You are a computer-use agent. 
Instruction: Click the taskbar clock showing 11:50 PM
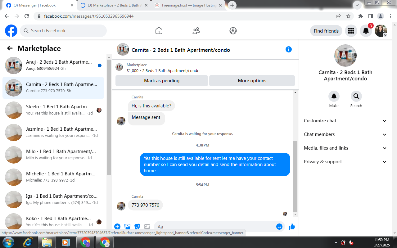(x=381, y=242)
